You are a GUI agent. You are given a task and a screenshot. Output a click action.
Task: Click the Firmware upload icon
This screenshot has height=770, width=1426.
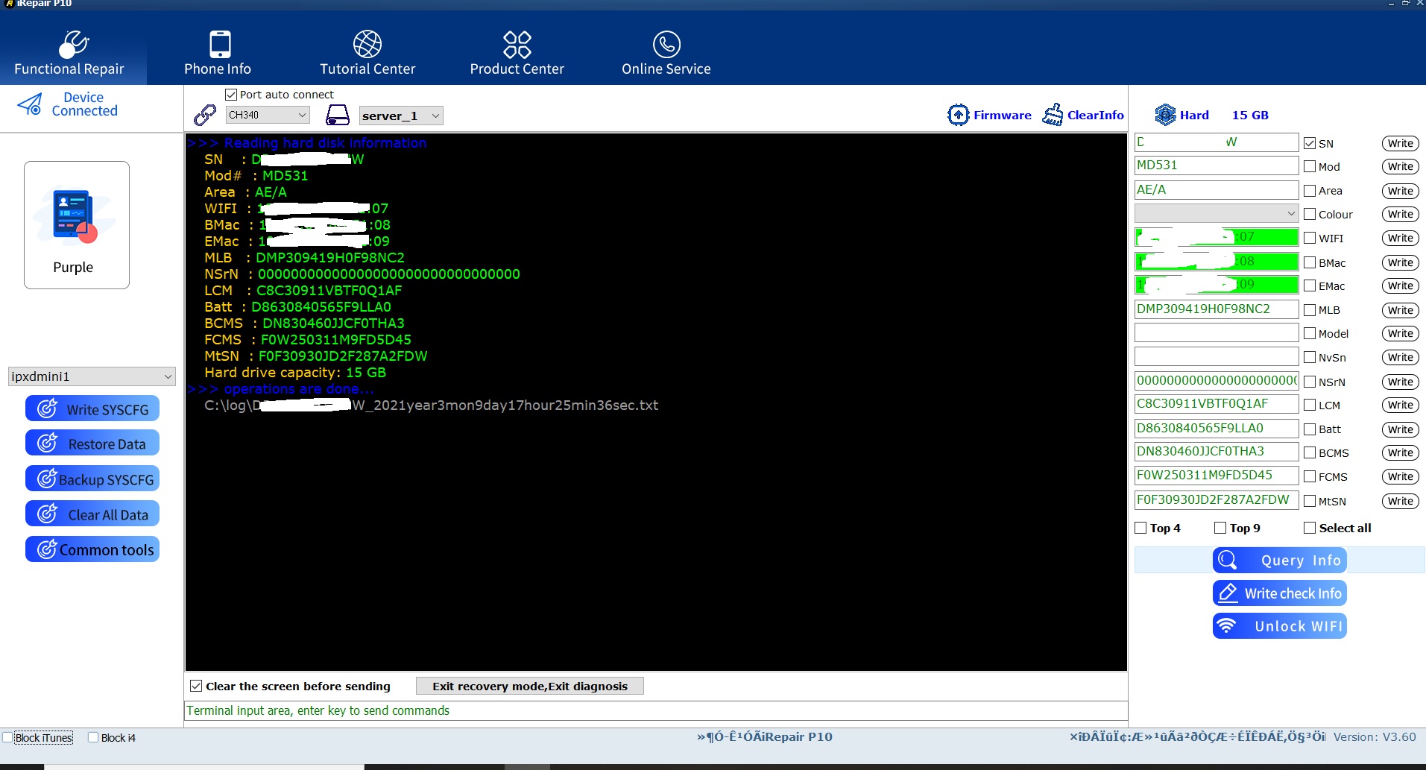pyautogui.click(x=958, y=115)
